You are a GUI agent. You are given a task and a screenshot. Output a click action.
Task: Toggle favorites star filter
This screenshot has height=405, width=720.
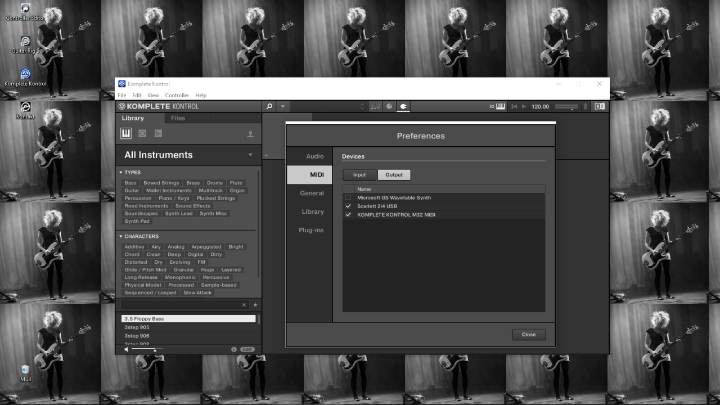coord(255,305)
